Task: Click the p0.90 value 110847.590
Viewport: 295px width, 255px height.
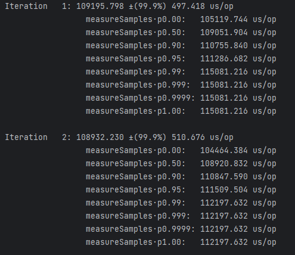Action: pyautogui.click(x=224, y=177)
